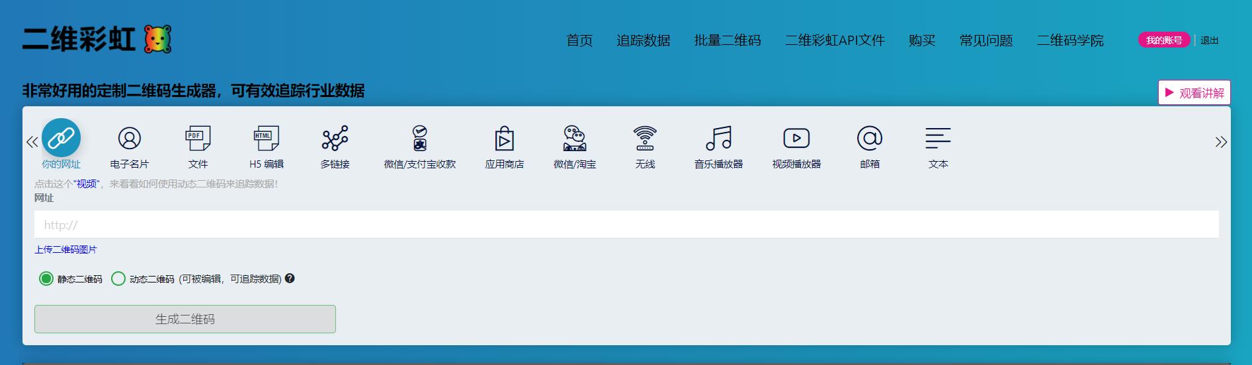Image resolution: width=1252 pixels, height=365 pixels.
Task: Open the 二维码学院 menu item
Action: (x=1070, y=40)
